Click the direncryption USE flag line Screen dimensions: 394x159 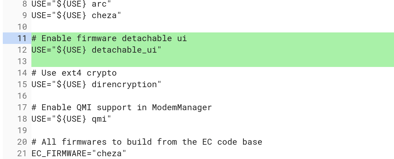[96, 84]
